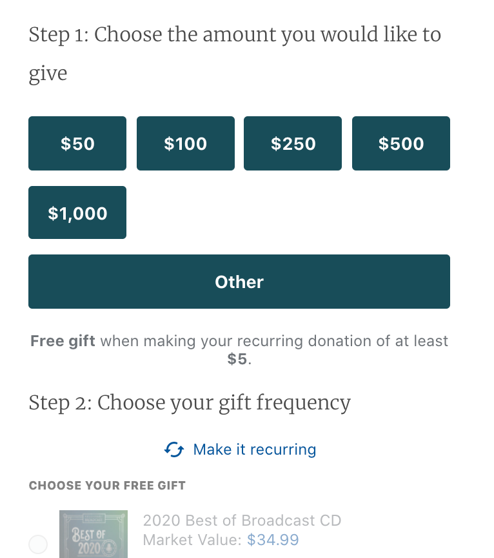Viewport: 494px width, 558px height.
Task: Select the Best of Broadcast CD radio button
Action: (x=38, y=544)
